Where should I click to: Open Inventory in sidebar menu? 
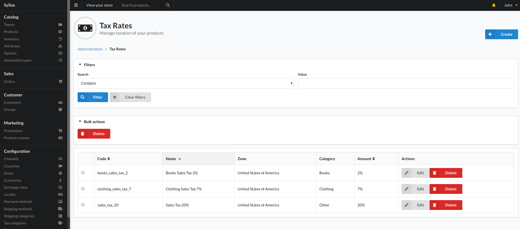click(x=11, y=39)
